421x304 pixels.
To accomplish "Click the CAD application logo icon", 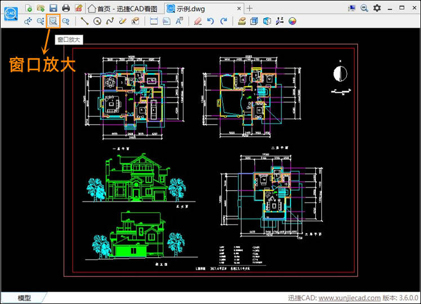I will click(x=11, y=14).
